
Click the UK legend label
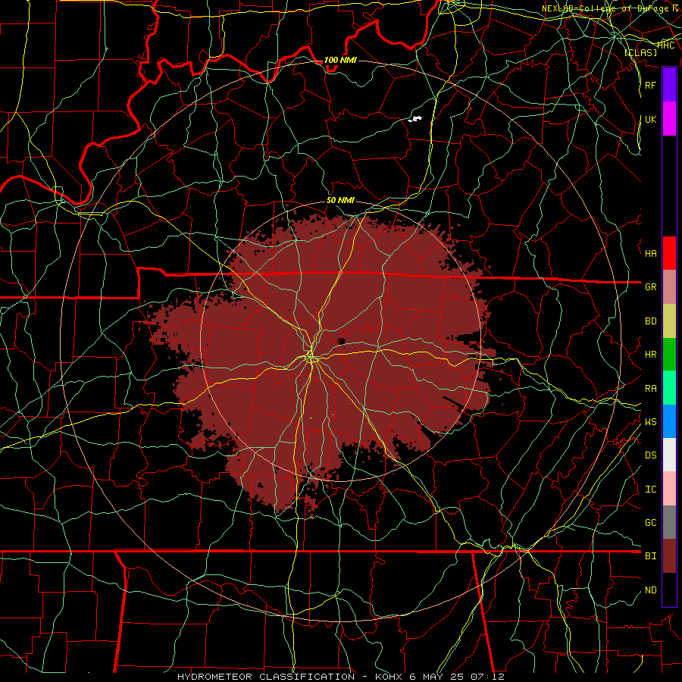[650, 119]
